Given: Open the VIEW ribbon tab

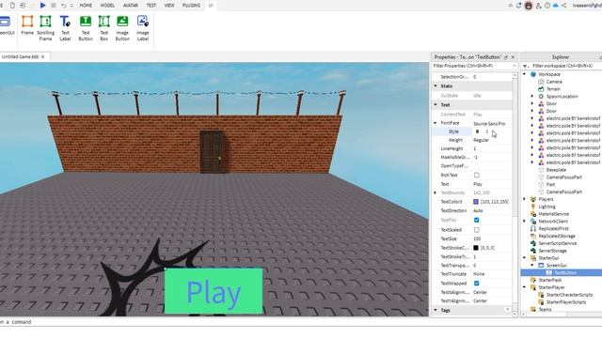Looking at the screenshot, I should click(x=169, y=6).
